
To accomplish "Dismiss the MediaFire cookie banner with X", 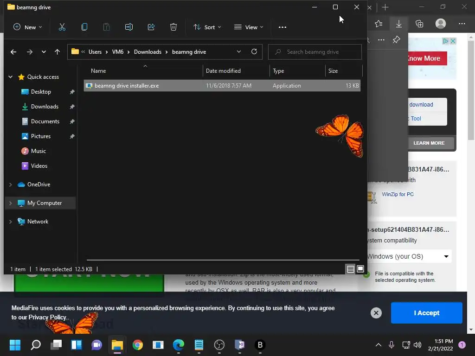I will (x=376, y=313).
